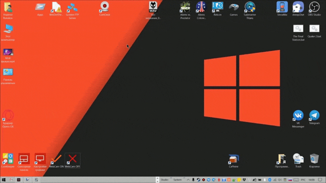The image size is (326, 183).
Task: Open the Golden FTP Server shortcut
Action: (x=72, y=11)
